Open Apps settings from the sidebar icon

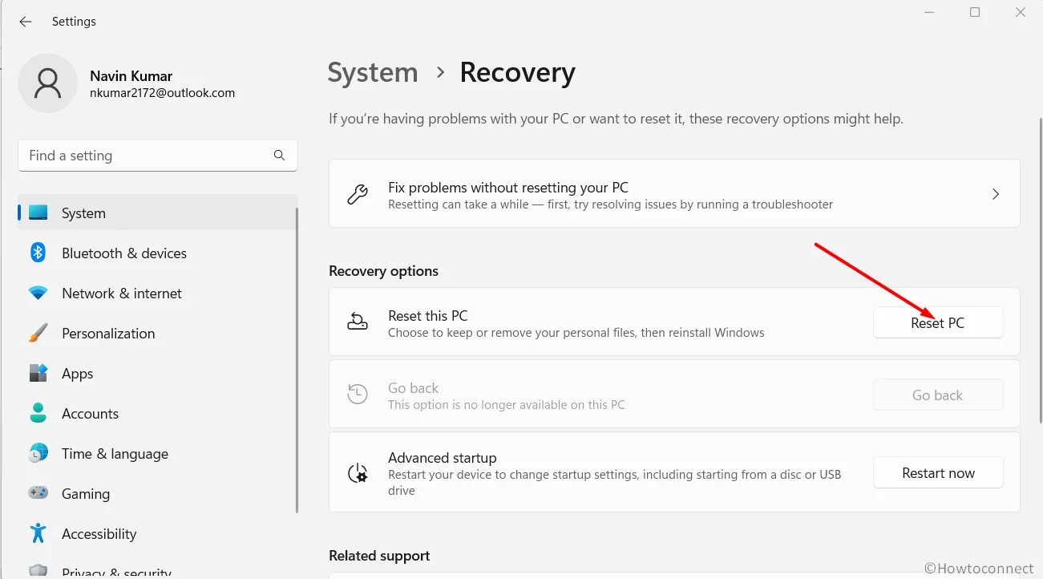point(38,373)
